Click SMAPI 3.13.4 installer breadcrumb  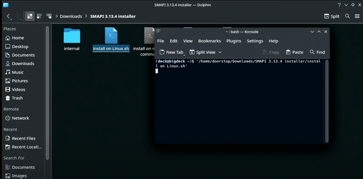(113, 16)
